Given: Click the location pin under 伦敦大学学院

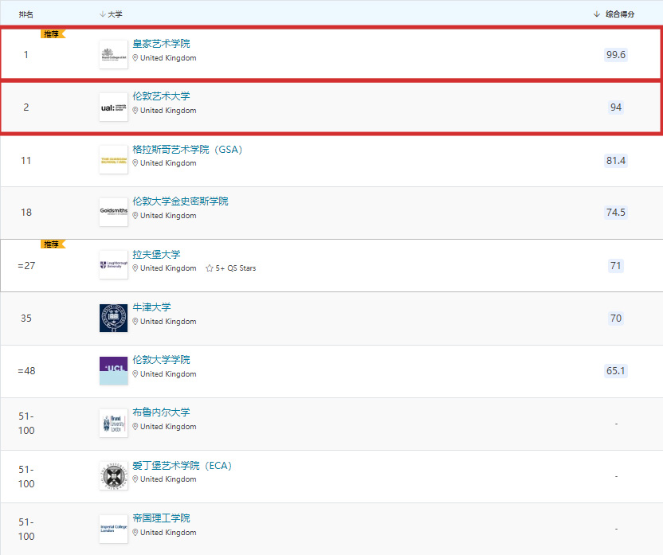Looking at the screenshot, I should point(135,373).
